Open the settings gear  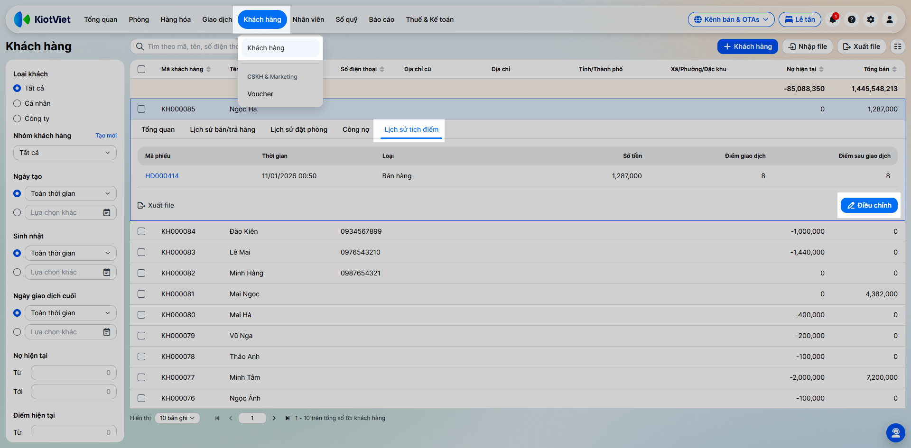(x=871, y=19)
